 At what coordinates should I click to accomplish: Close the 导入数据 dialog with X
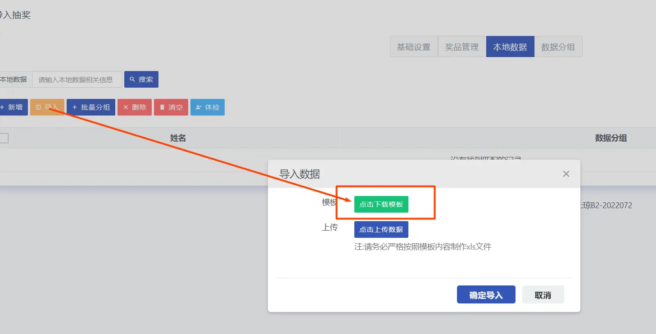click(566, 174)
